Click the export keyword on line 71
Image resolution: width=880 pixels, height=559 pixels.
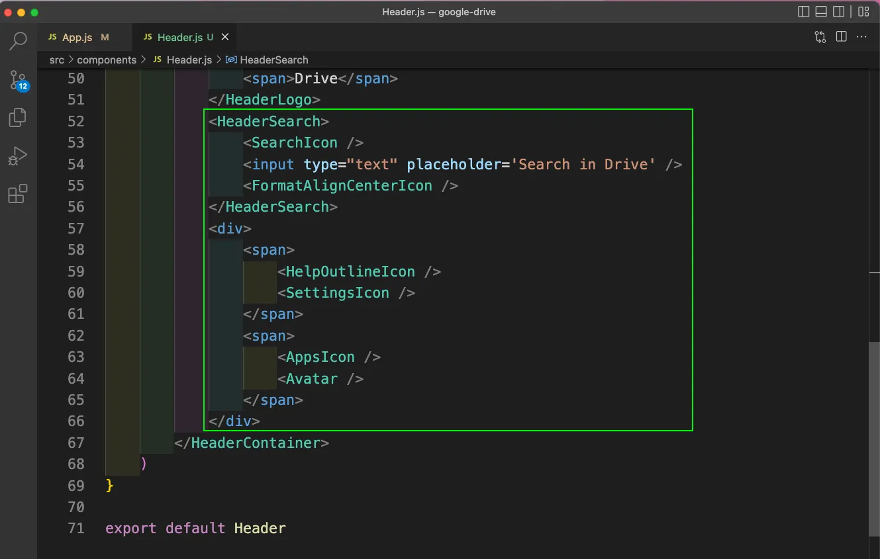click(x=131, y=528)
